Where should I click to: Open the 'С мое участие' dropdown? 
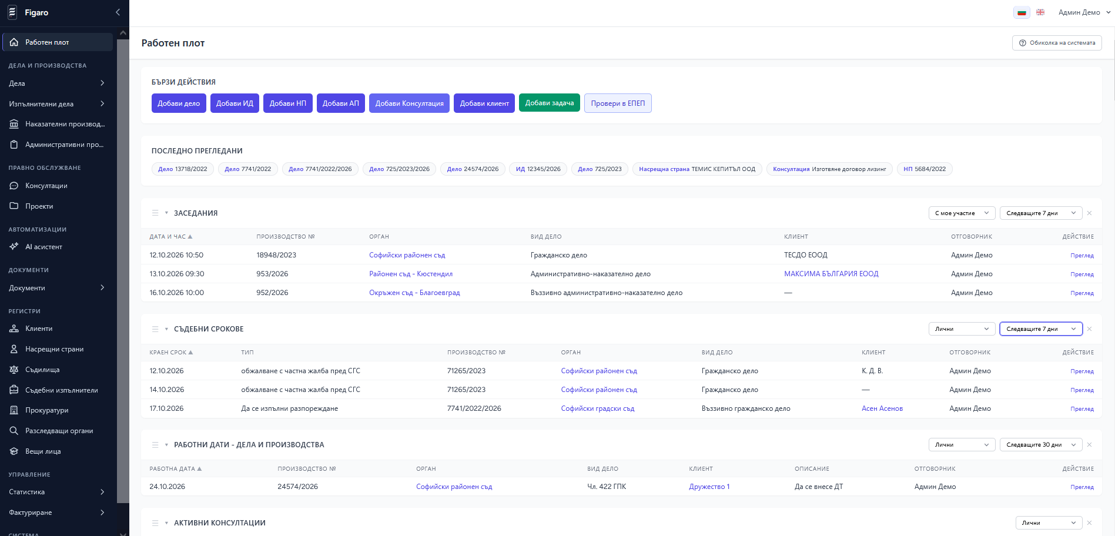[x=962, y=213]
